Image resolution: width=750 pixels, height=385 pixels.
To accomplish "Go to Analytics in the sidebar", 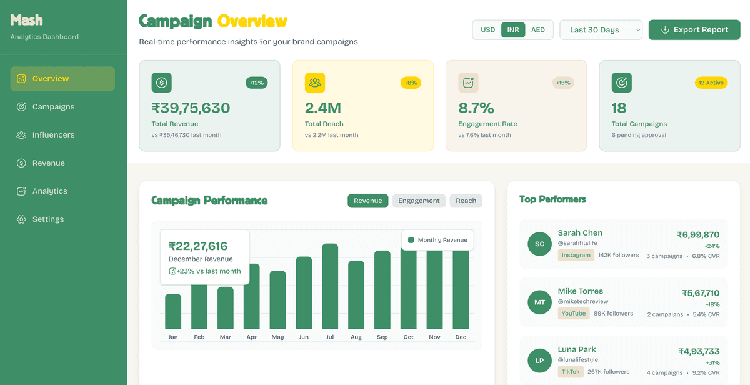I will tap(49, 191).
